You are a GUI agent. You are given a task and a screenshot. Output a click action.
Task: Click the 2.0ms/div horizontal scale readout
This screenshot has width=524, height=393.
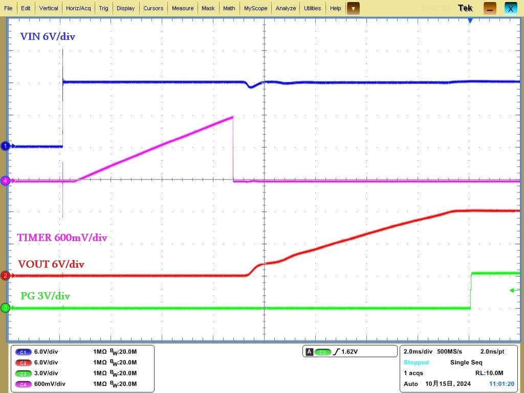pyautogui.click(x=418, y=352)
